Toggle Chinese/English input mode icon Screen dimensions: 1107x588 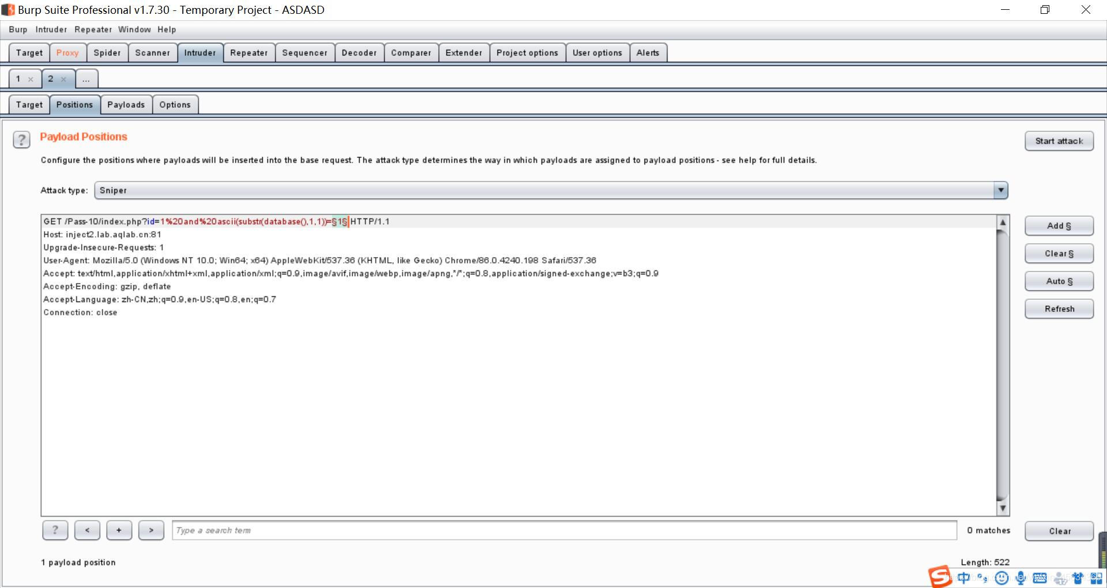963,578
